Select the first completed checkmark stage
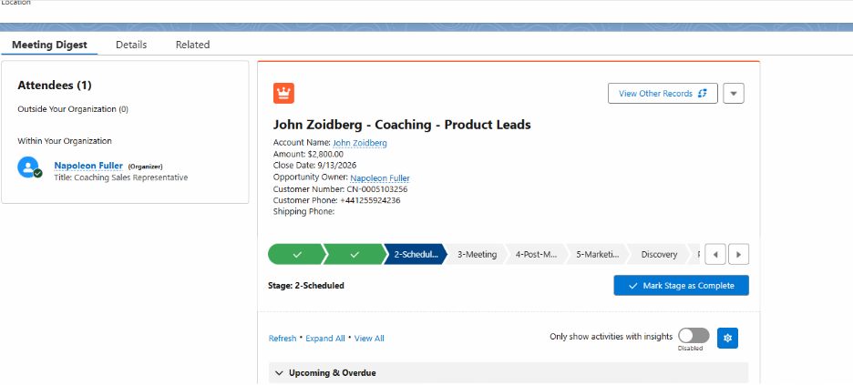853x385 pixels. [296, 254]
